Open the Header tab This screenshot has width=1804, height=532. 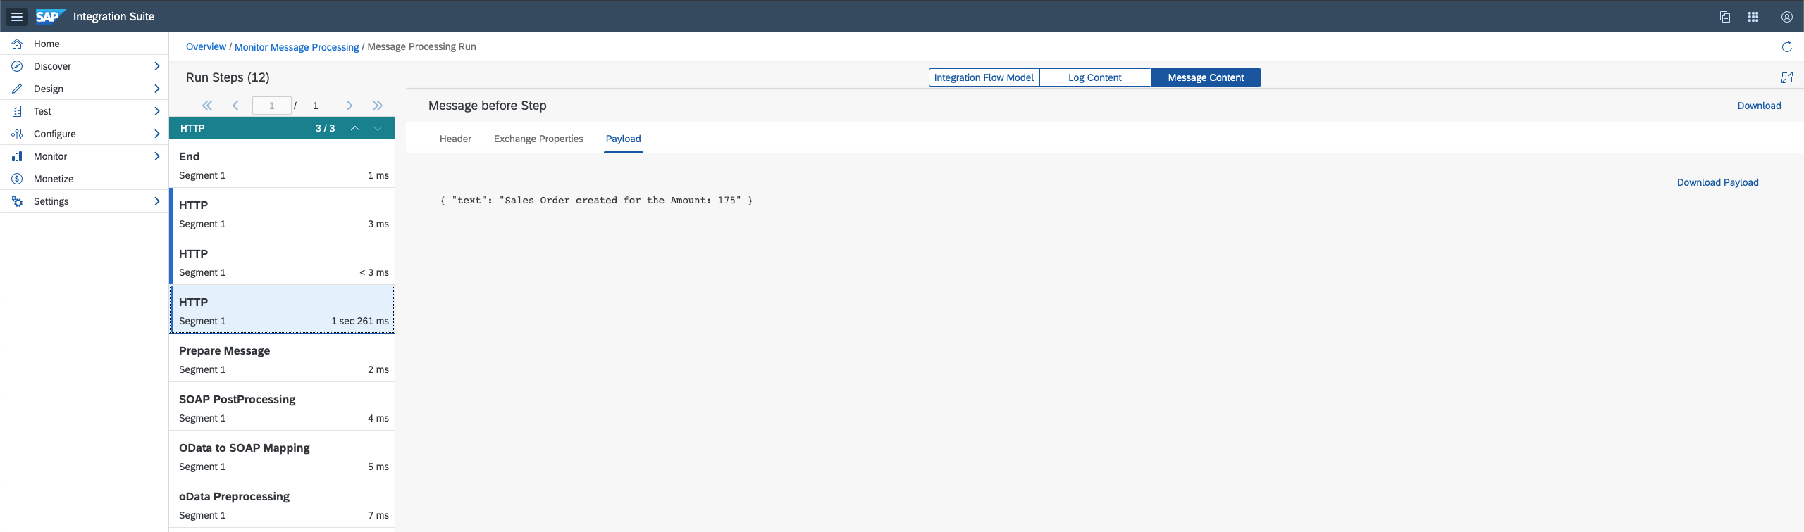455,139
